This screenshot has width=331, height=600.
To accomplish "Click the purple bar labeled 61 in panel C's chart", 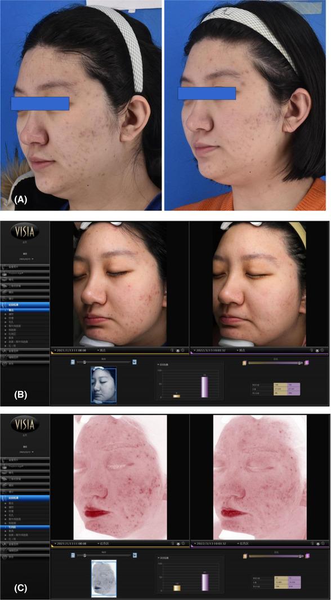I will (205, 581).
